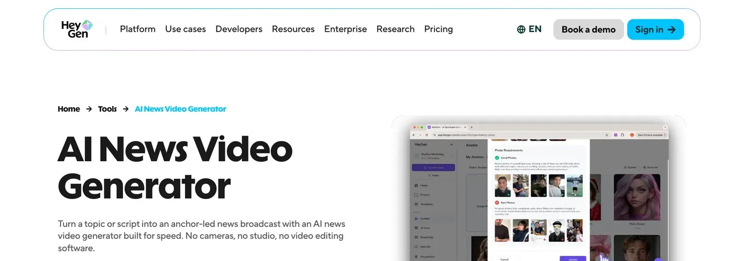Click the "AI News Video Generator" heading
Image resolution: width=744 pixels, height=261 pixels.
(175, 167)
